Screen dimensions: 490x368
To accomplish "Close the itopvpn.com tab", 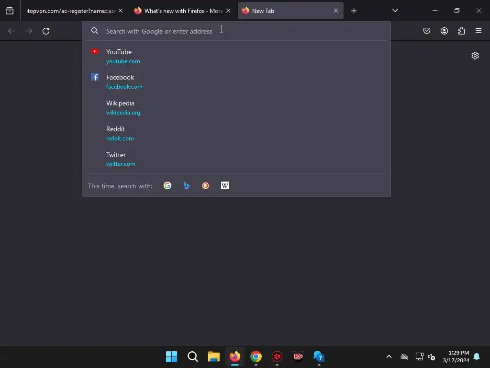I will (x=121, y=11).
